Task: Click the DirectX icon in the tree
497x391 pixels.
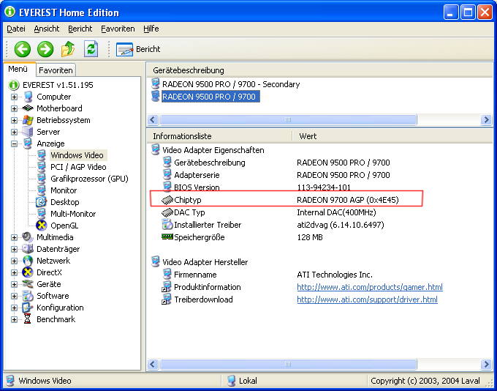Action: [x=28, y=272]
